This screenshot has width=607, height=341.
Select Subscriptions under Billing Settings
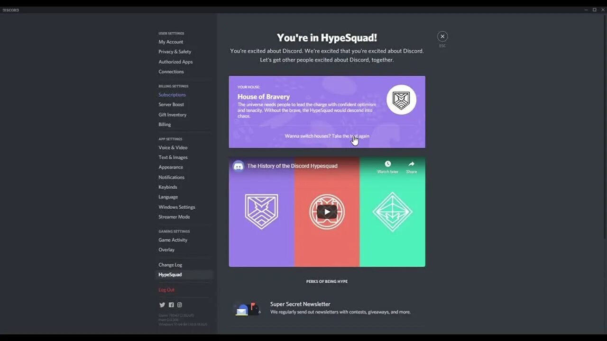click(172, 95)
